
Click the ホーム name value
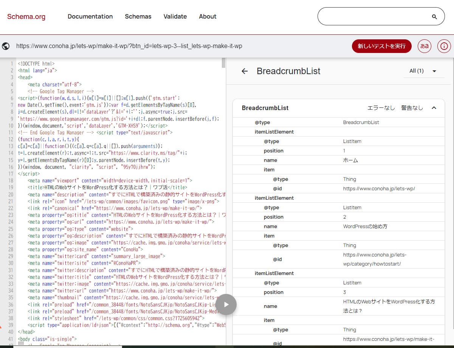coord(351,160)
